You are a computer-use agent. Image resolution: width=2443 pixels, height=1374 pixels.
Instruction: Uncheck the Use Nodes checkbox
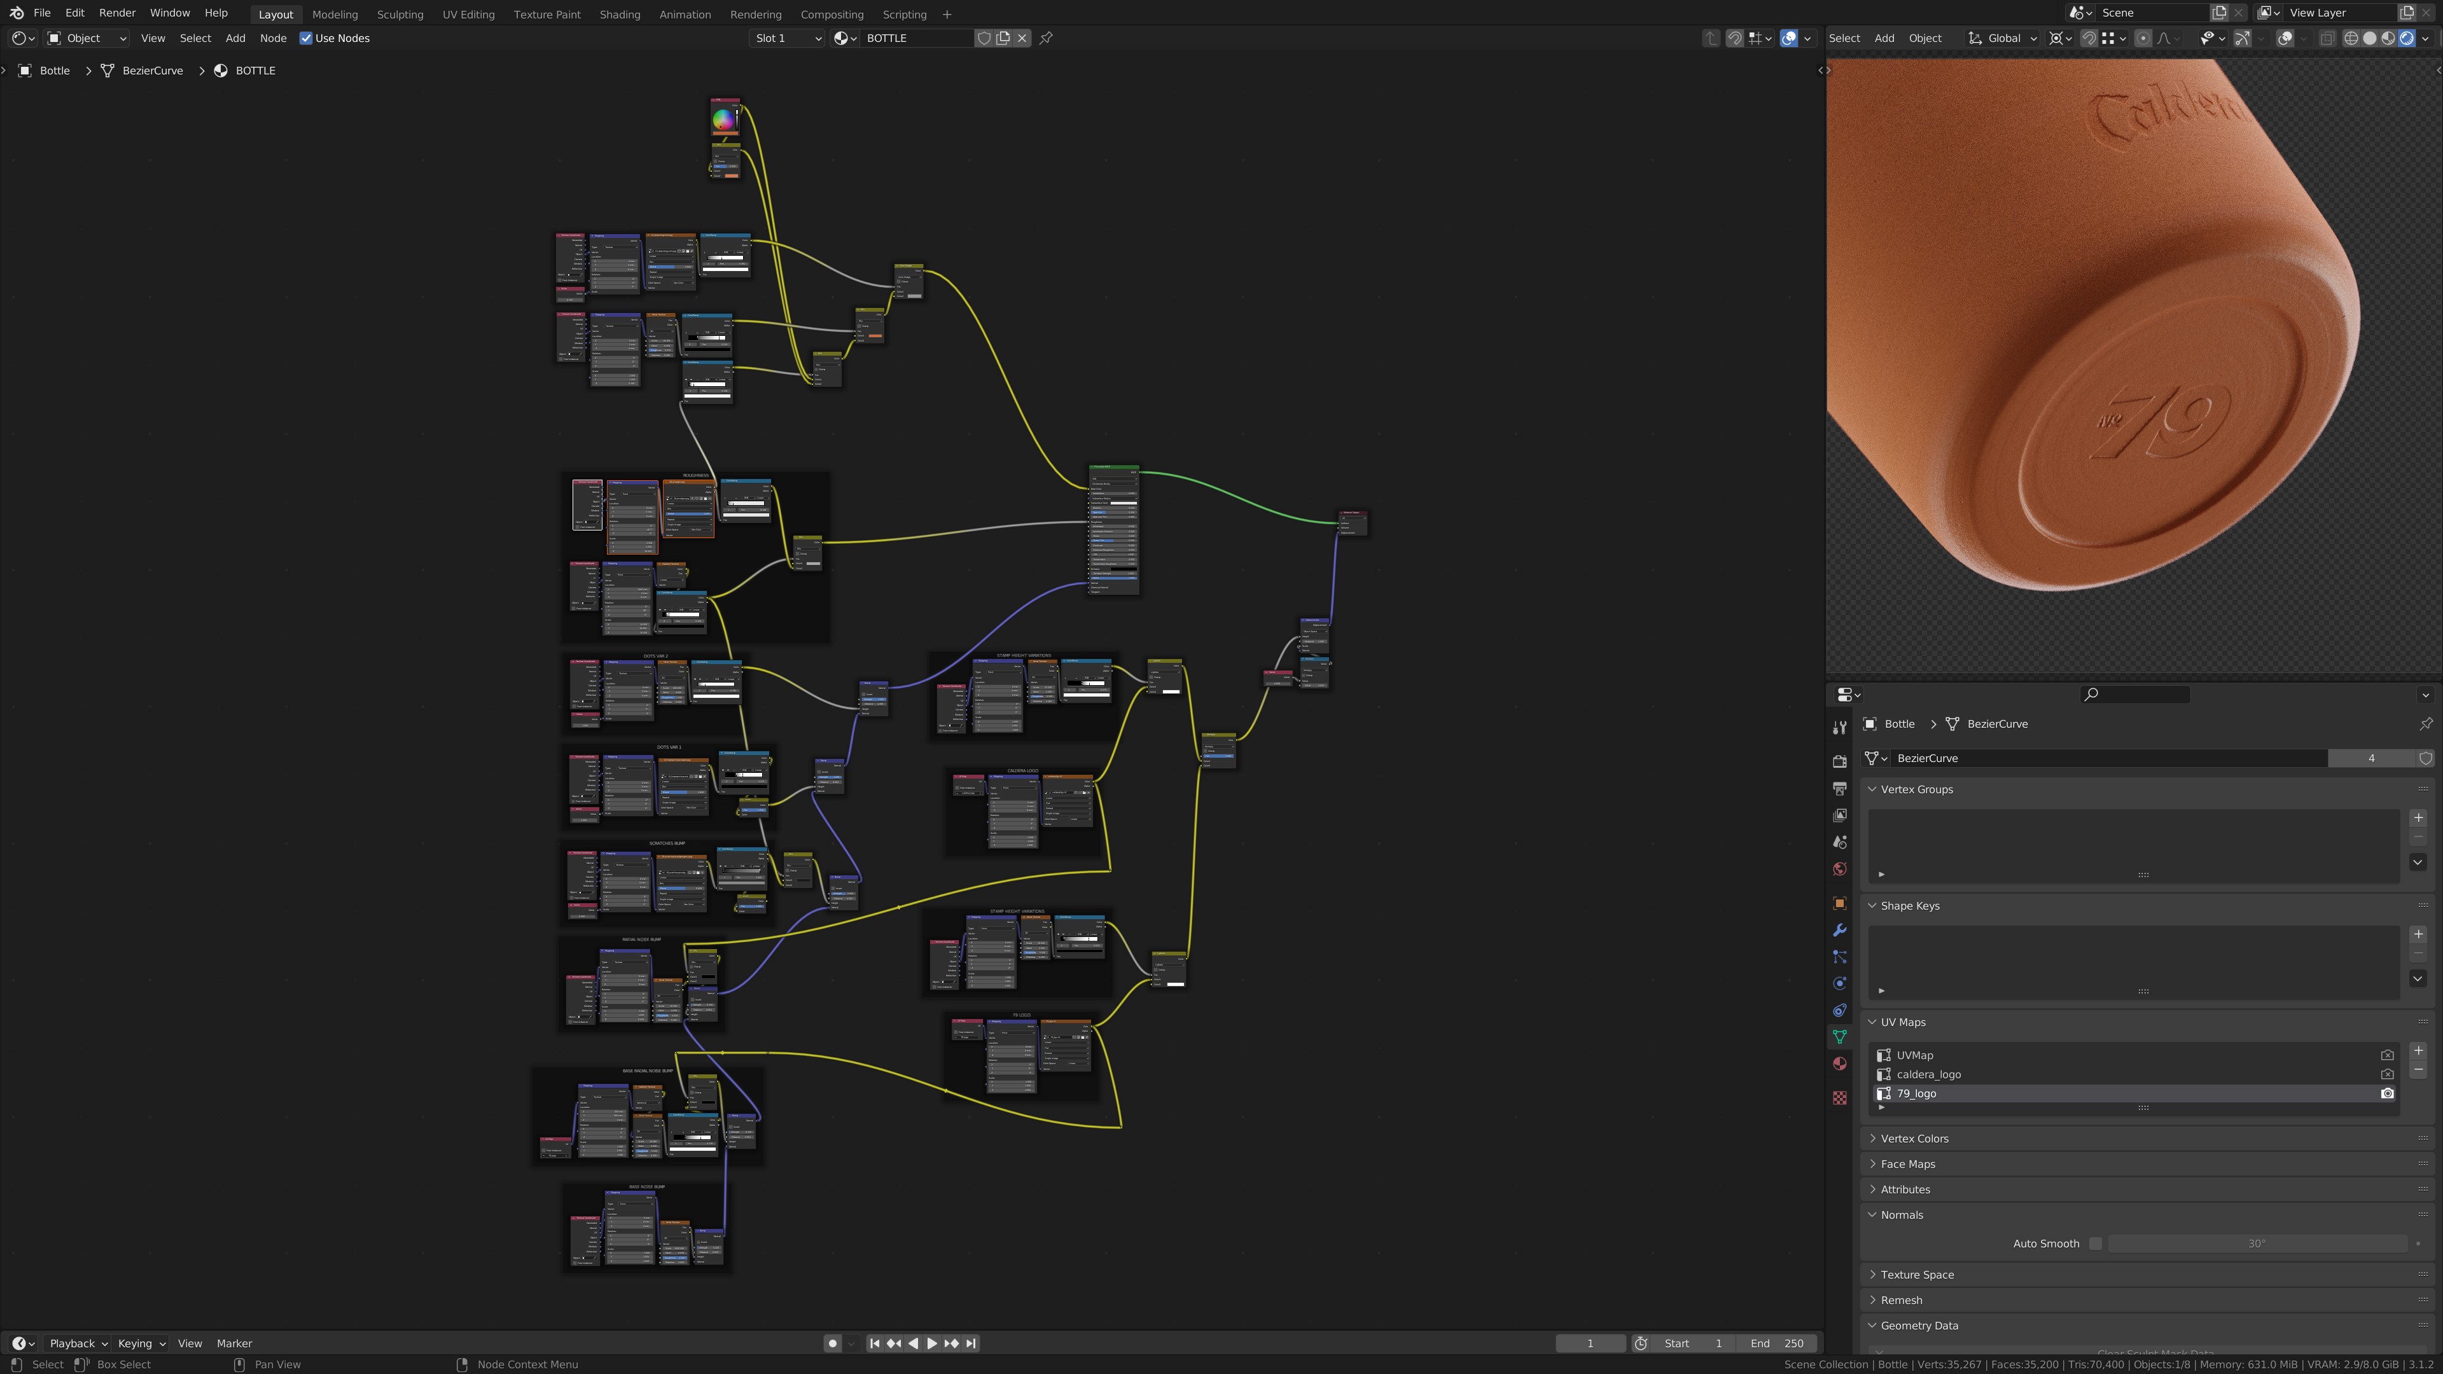click(x=305, y=38)
